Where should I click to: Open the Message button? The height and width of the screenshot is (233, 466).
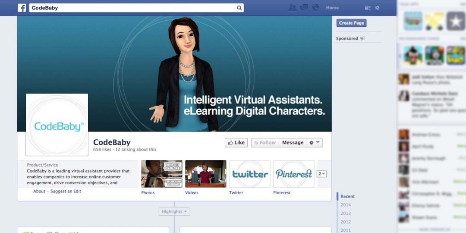point(293,143)
